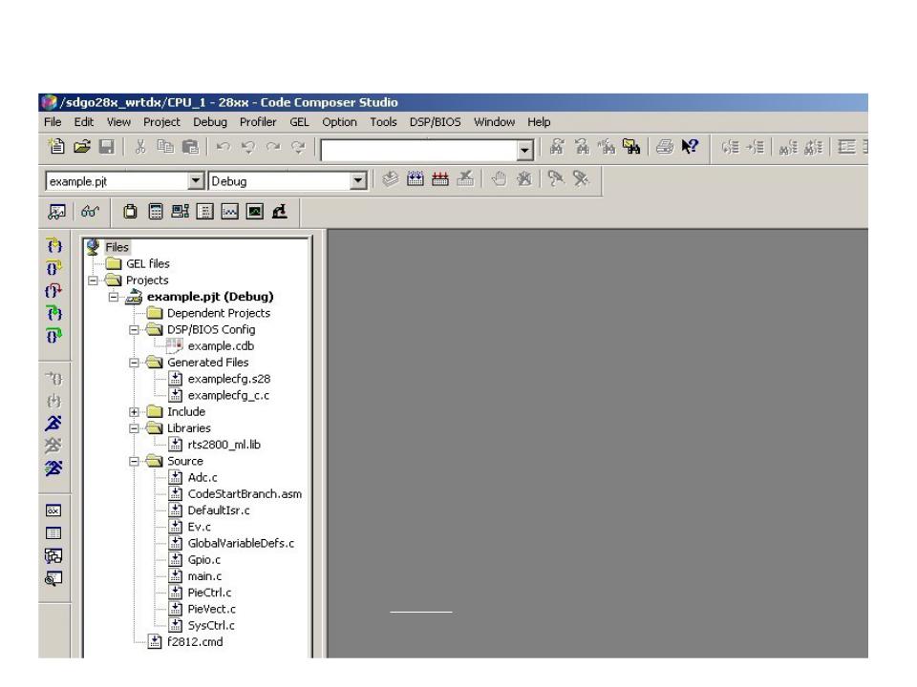Image resolution: width=917 pixels, height=687 pixels.
Task: Collapse the Generated Files folder
Action: click(134, 363)
